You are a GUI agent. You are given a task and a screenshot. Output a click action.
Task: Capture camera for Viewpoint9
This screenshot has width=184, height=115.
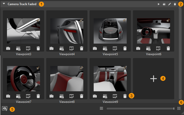[x=95, y=96]
